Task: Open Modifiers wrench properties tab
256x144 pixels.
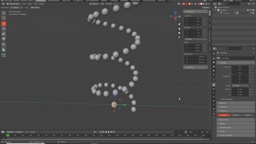Action: (x=214, y=89)
